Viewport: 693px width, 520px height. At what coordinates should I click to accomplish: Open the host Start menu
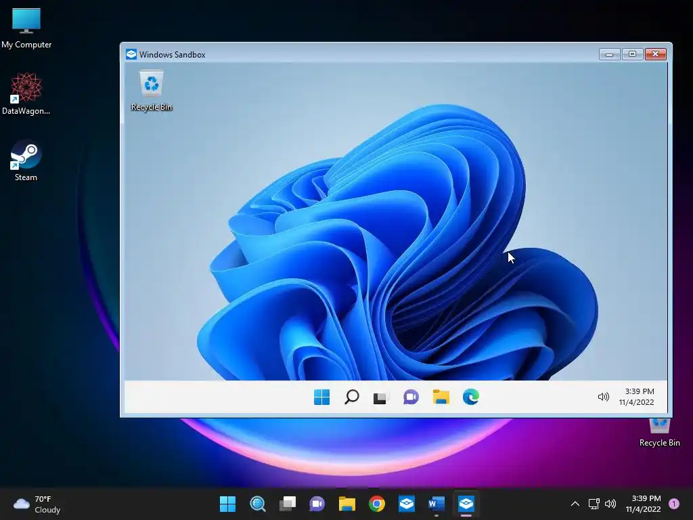[x=227, y=504]
